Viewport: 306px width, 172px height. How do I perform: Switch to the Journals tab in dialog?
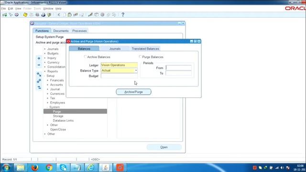pyautogui.click(x=115, y=49)
